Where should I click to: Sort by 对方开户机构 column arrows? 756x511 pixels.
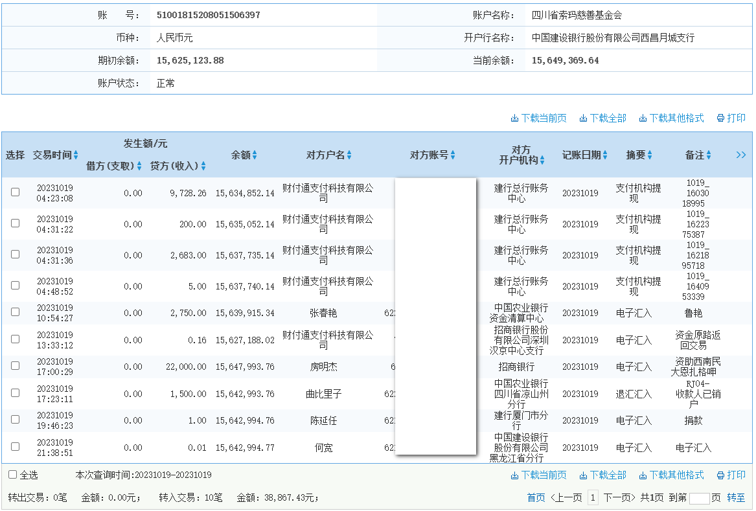click(x=542, y=161)
